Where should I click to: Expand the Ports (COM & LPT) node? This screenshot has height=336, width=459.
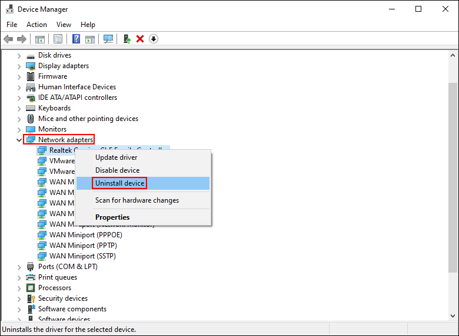pos(19,267)
